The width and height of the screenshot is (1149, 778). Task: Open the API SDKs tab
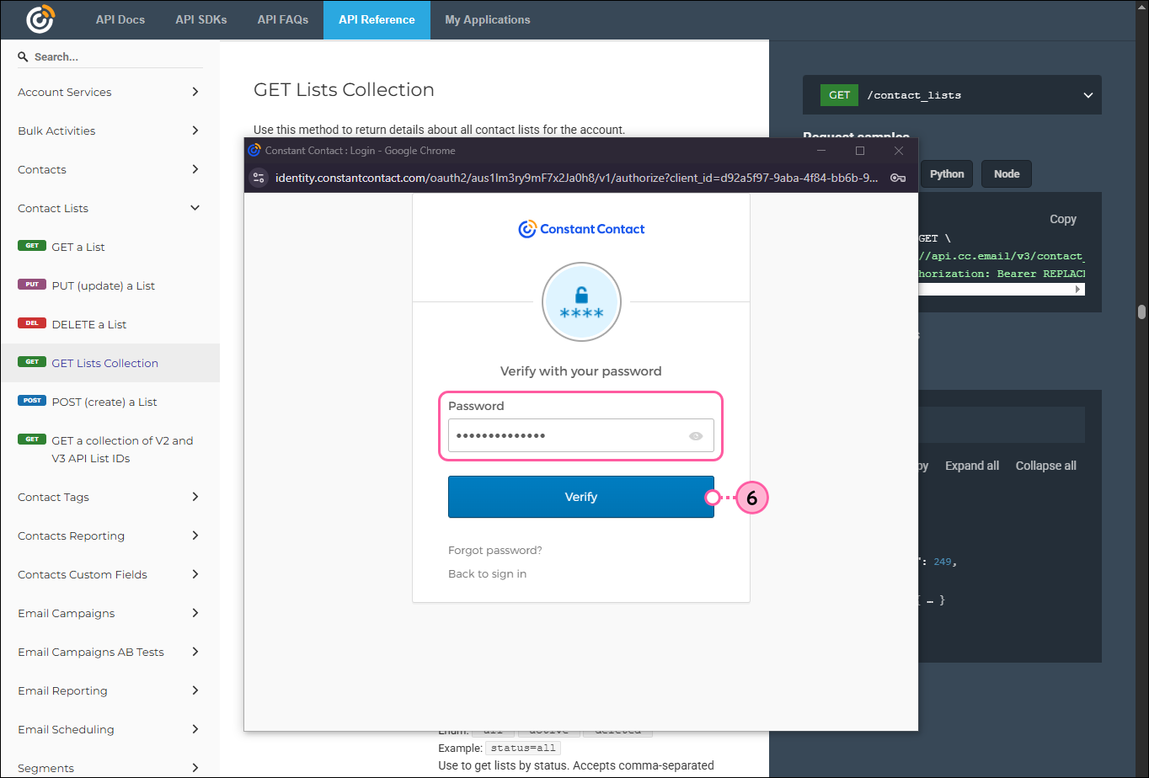point(201,19)
